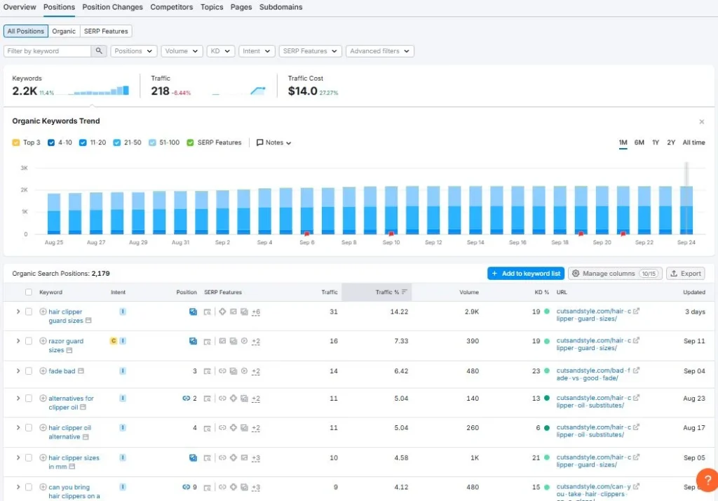718x501 pixels.
Task: Sort table by Volume column header
Action: coord(469,292)
